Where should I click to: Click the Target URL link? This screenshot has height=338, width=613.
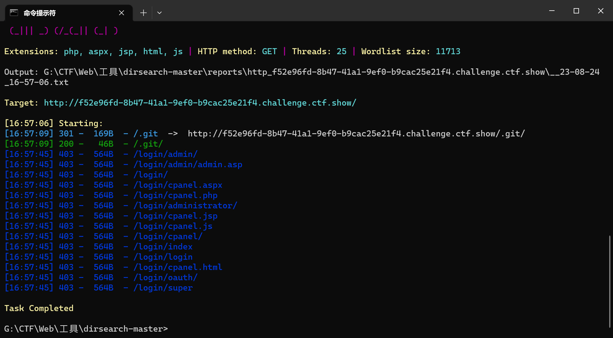point(200,103)
